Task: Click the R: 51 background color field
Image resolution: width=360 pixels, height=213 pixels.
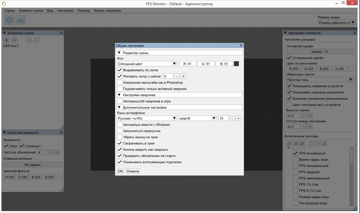Action: 187,64
